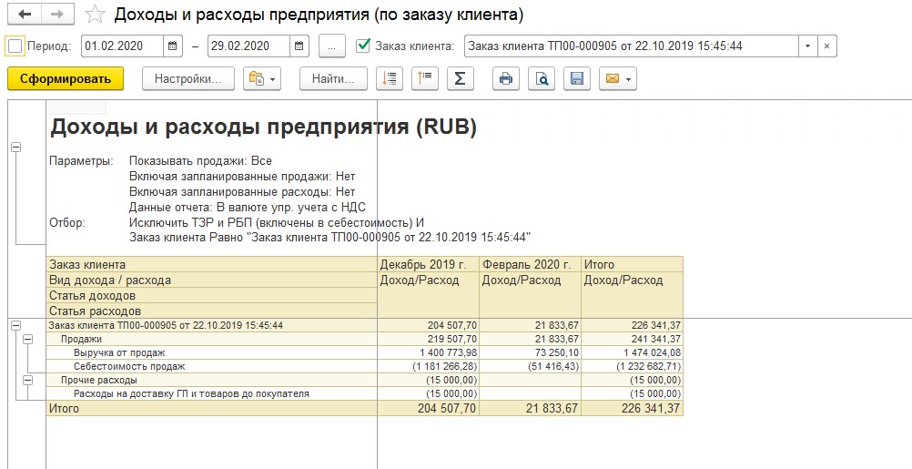Open the Настройки... button
912x469 pixels.
[x=188, y=79]
